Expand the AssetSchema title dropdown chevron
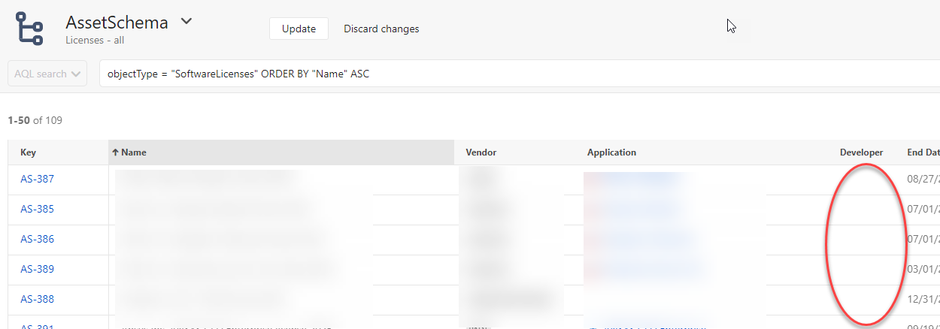Screen dimensions: 940x329 [x=186, y=22]
